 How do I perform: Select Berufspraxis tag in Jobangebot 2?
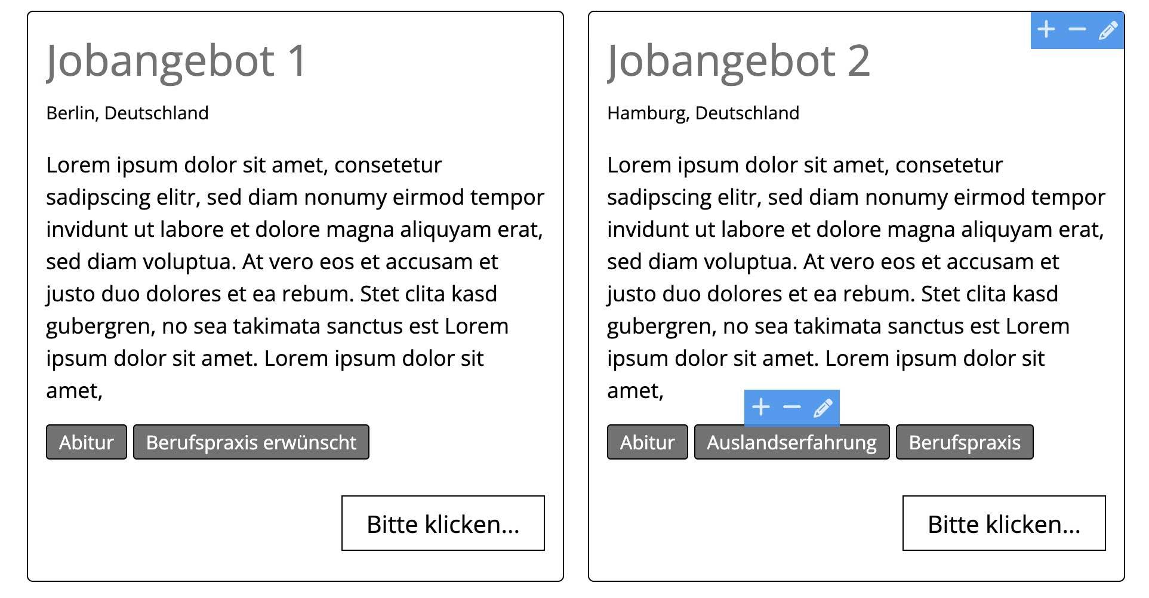pyautogui.click(x=965, y=442)
